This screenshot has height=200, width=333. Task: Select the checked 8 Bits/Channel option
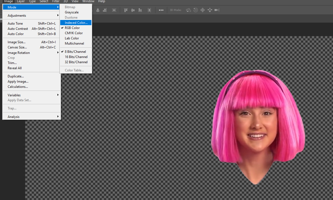coord(75,52)
